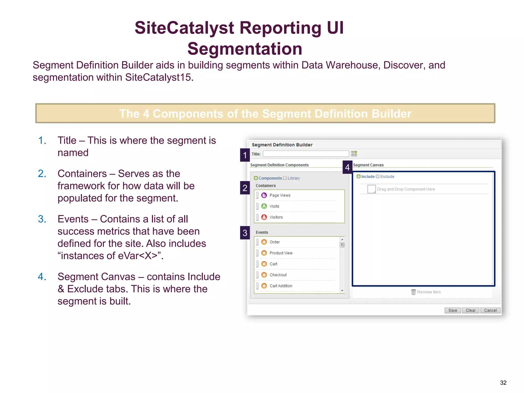
Task: Select the Visits text label
Action: tap(274, 206)
